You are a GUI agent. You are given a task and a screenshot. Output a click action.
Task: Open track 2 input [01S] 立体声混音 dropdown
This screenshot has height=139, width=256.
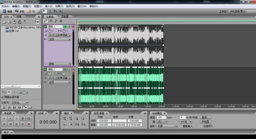[x=60, y=78]
